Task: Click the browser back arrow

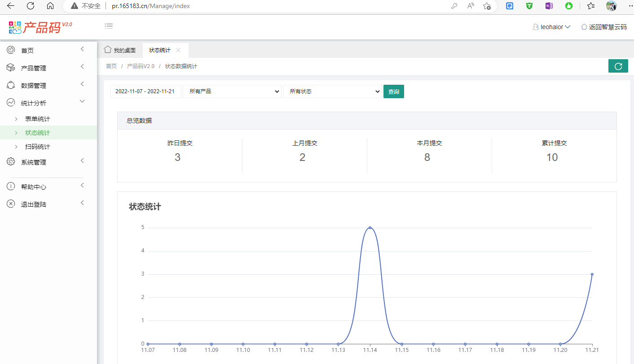Action: (x=11, y=6)
